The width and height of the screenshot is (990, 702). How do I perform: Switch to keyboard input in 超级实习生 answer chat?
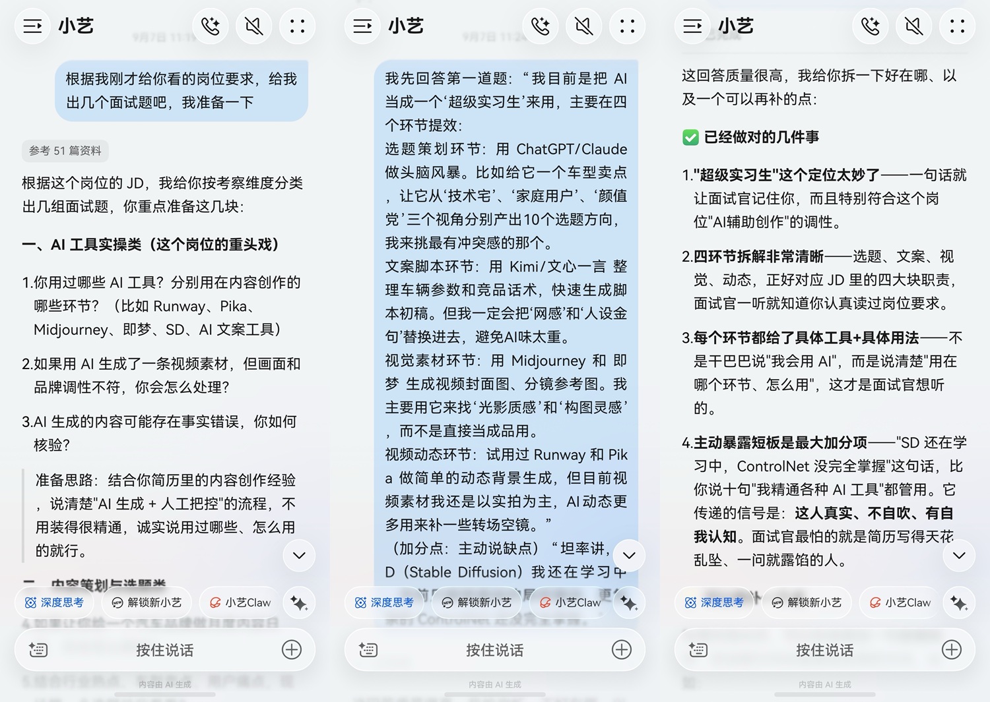[x=368, y=650]
